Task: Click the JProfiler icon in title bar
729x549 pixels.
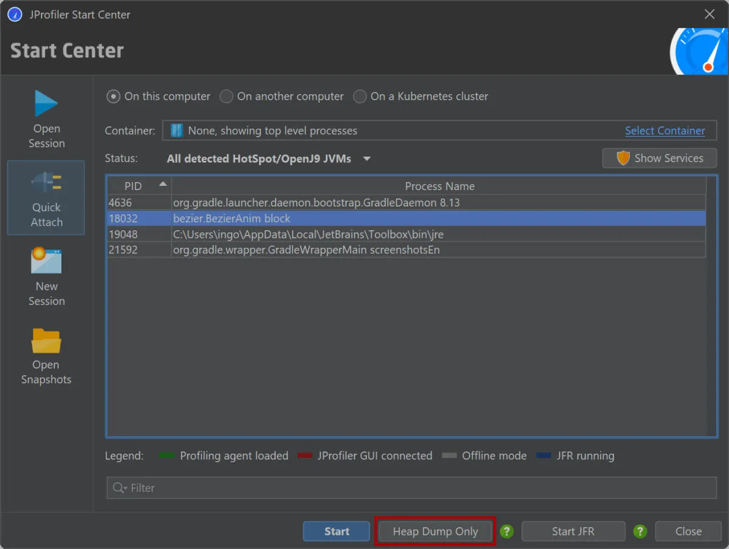Action: pos(15,15)
